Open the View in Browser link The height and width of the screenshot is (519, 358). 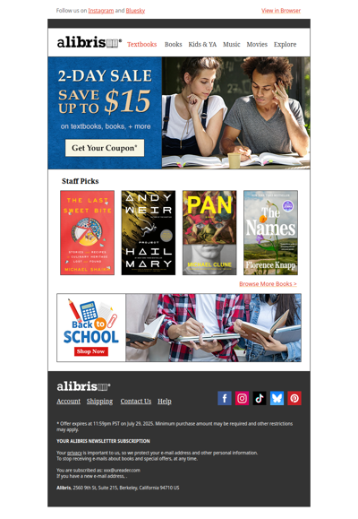(x=281, y=11)
